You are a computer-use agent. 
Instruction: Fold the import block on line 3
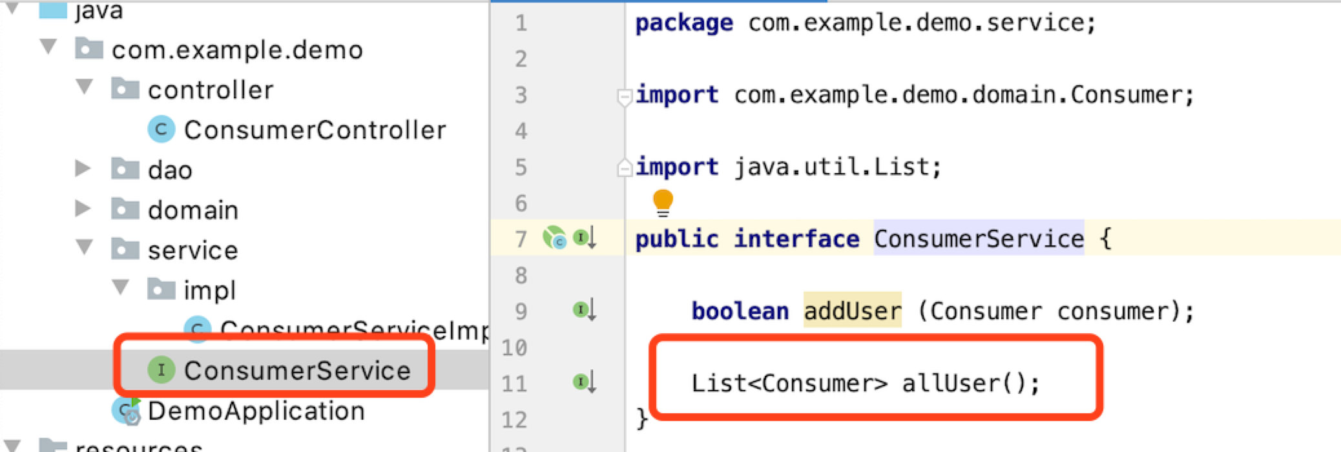coord(624,97)
